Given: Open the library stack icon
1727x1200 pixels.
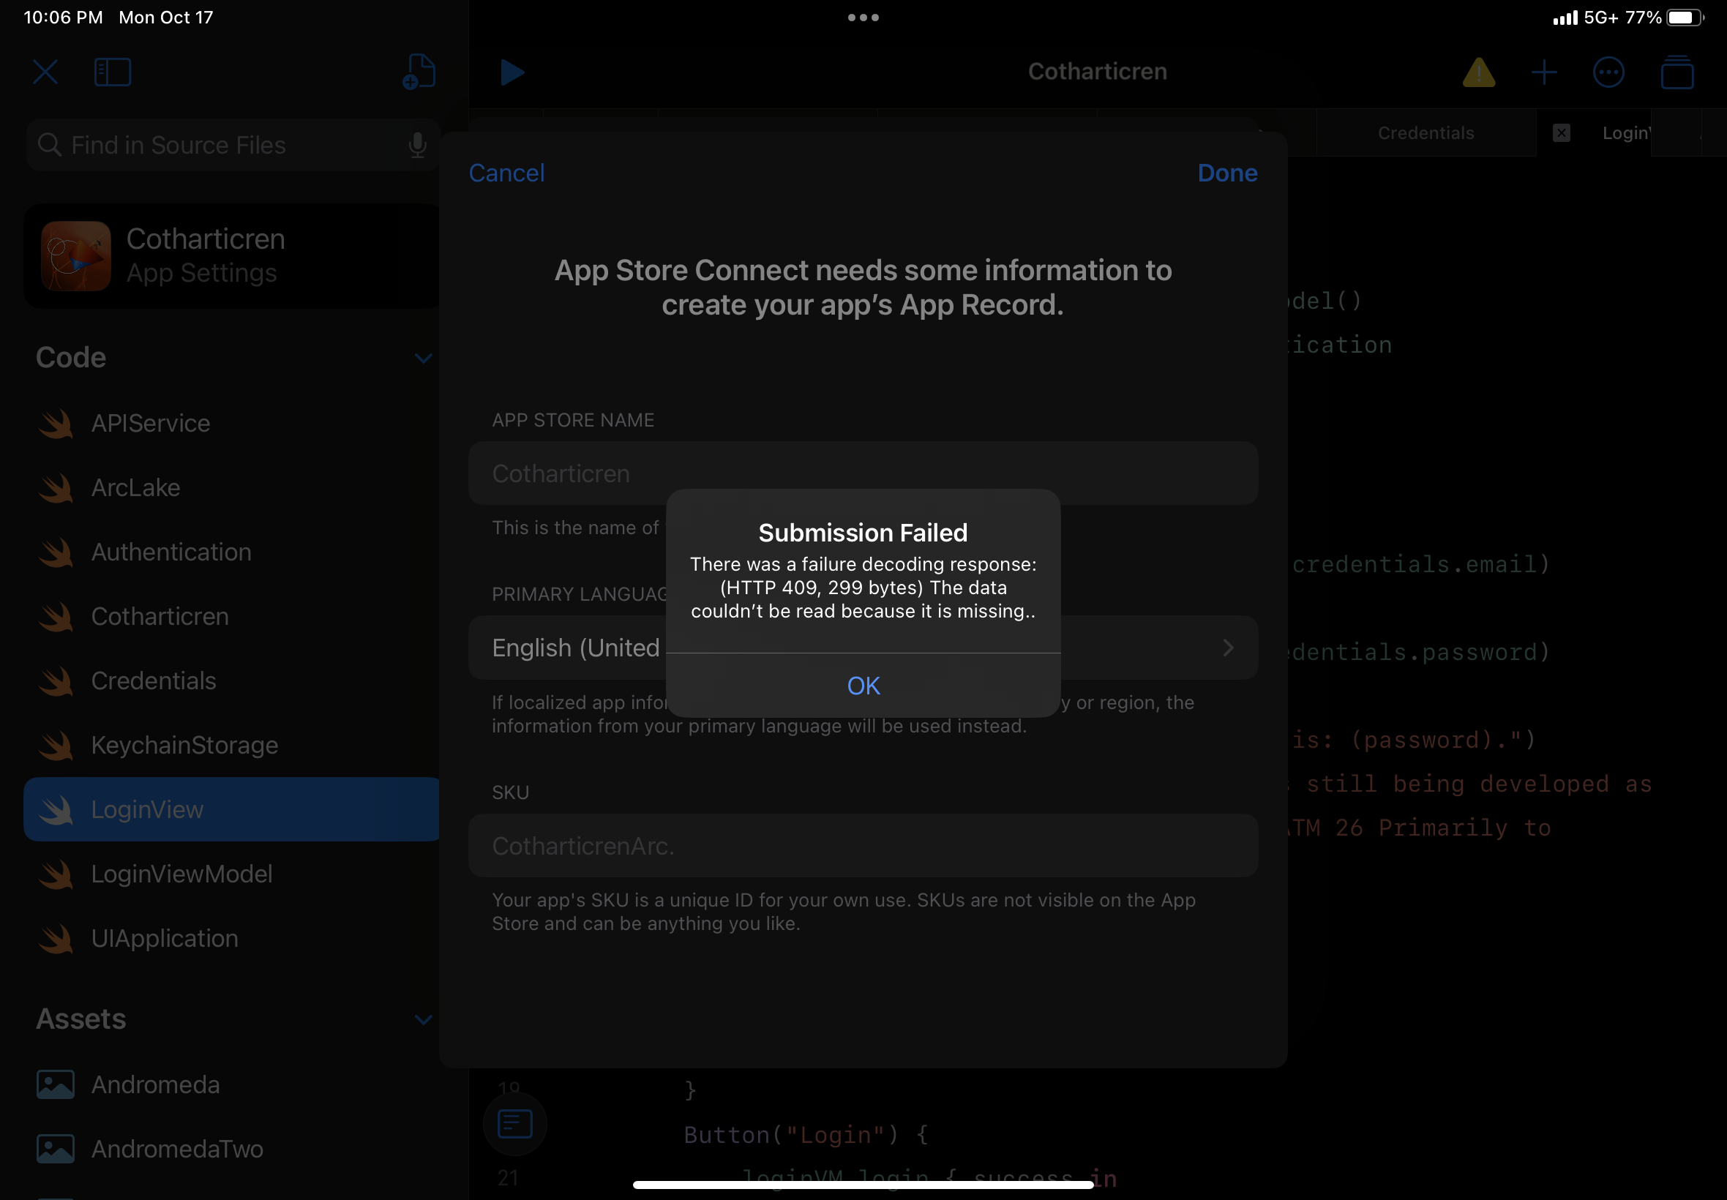Looking at the screenshot, I should point(1677,72).
